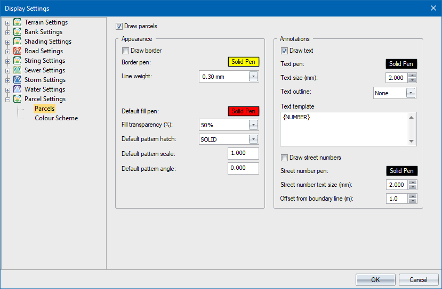Open the Line weight dropdown
This screenshot has width=442, height=289.
(x=253, y=77)
